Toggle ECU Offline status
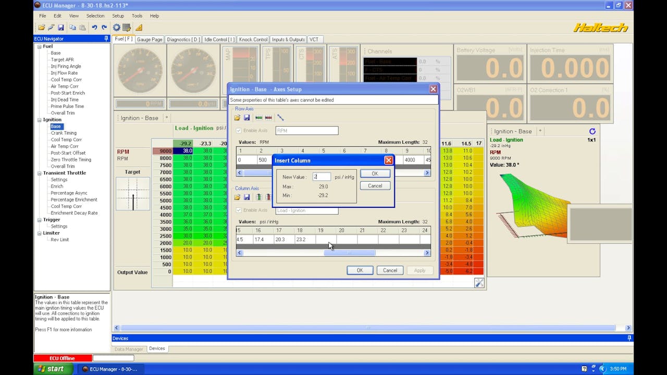The width and height of the screenshot is (667, 375). pos(62,358)
